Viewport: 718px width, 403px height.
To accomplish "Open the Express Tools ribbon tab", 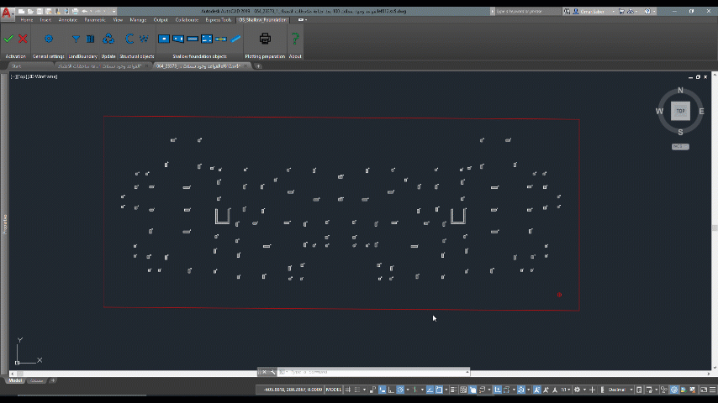I will 219,19.
